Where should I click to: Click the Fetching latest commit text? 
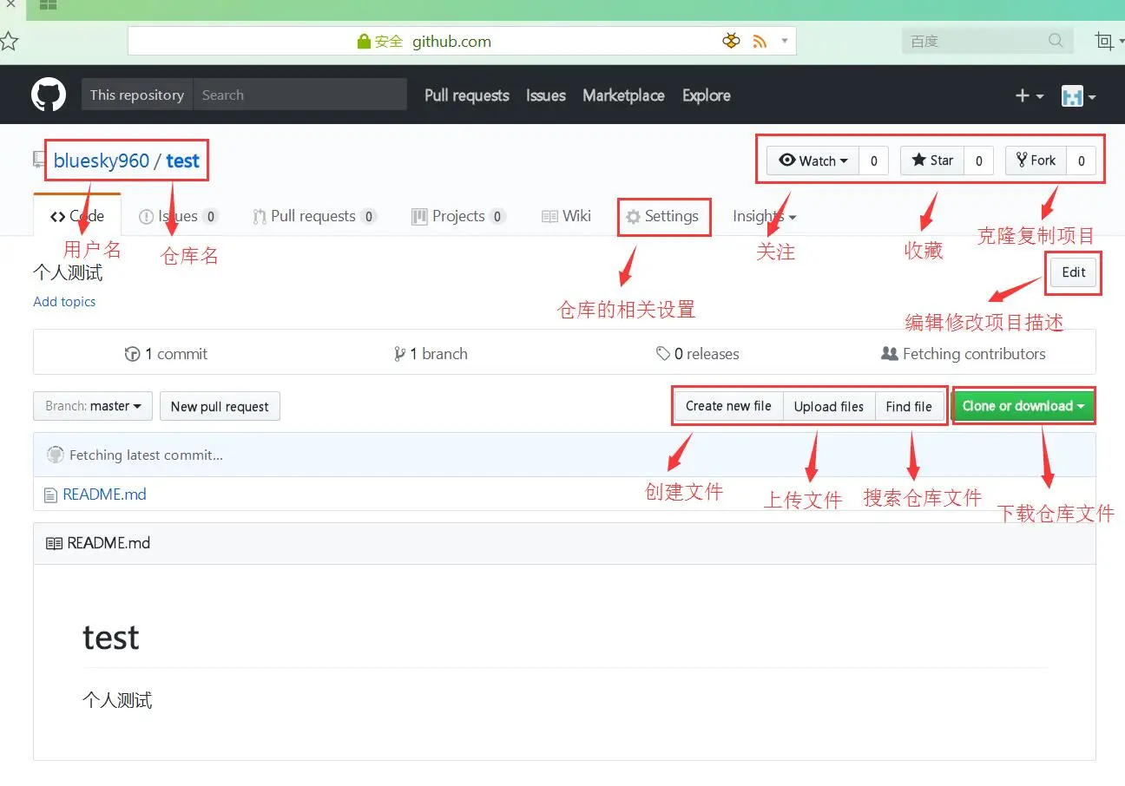(146, 455)
